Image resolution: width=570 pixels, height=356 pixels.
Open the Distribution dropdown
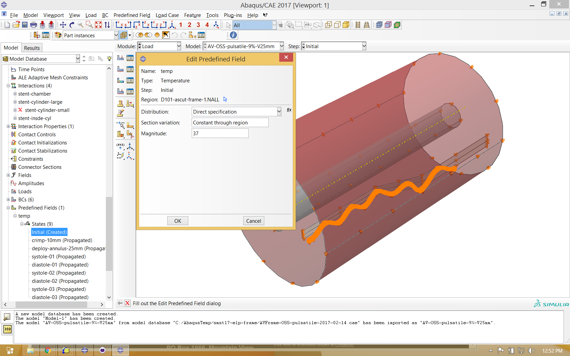279,112
